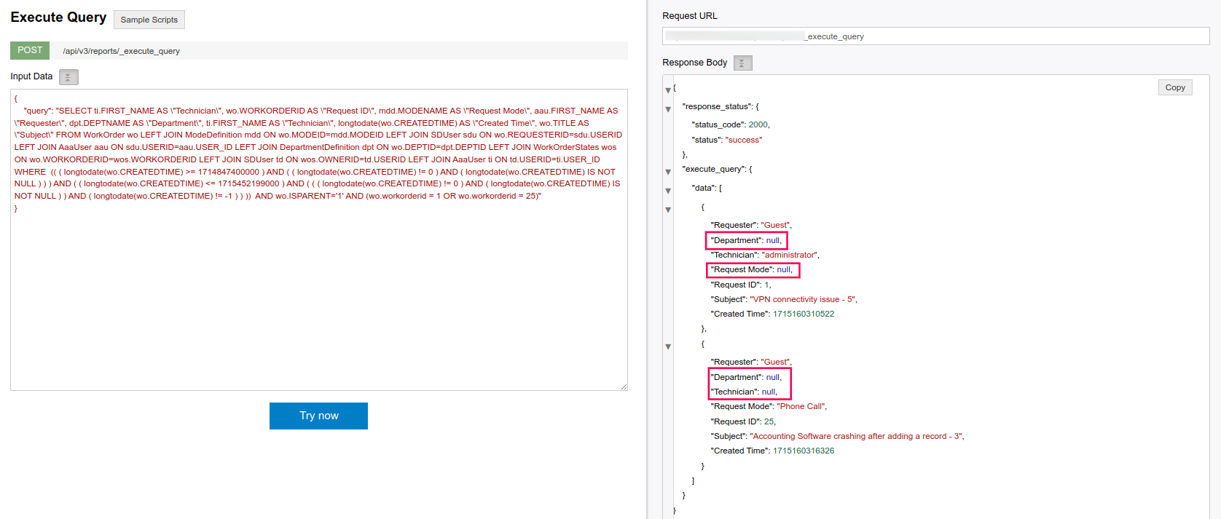This screenshot has width=1221, height=519.
Task: Select the "VPN connectivity issue - 5" subject value
Action: click(x=803, y=299)
